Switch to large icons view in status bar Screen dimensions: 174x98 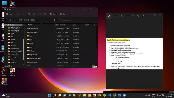pos(96,67)
